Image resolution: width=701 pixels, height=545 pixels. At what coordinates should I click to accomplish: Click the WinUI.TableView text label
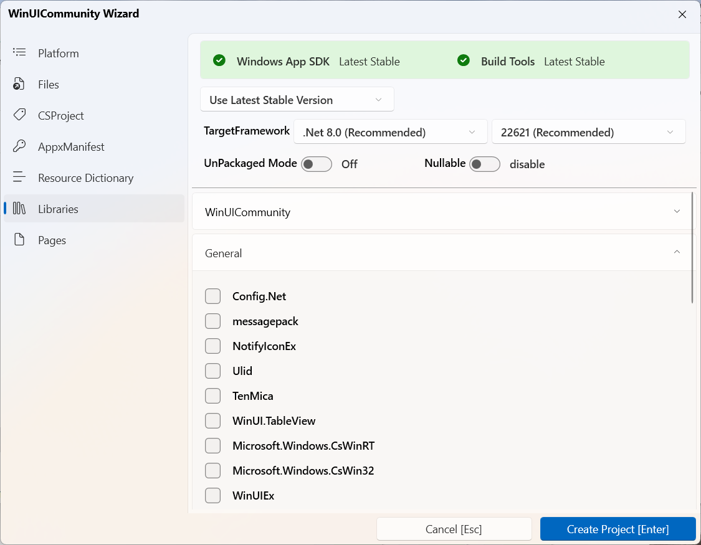click(274, 421)
